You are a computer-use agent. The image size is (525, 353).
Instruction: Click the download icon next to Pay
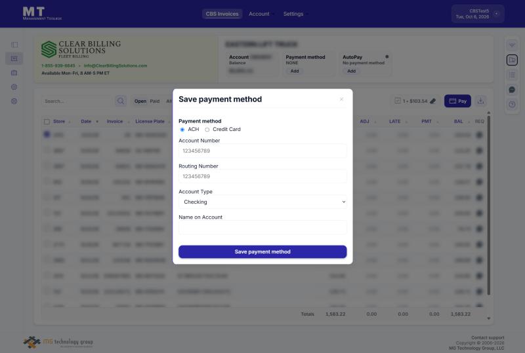tap(480, 101)
